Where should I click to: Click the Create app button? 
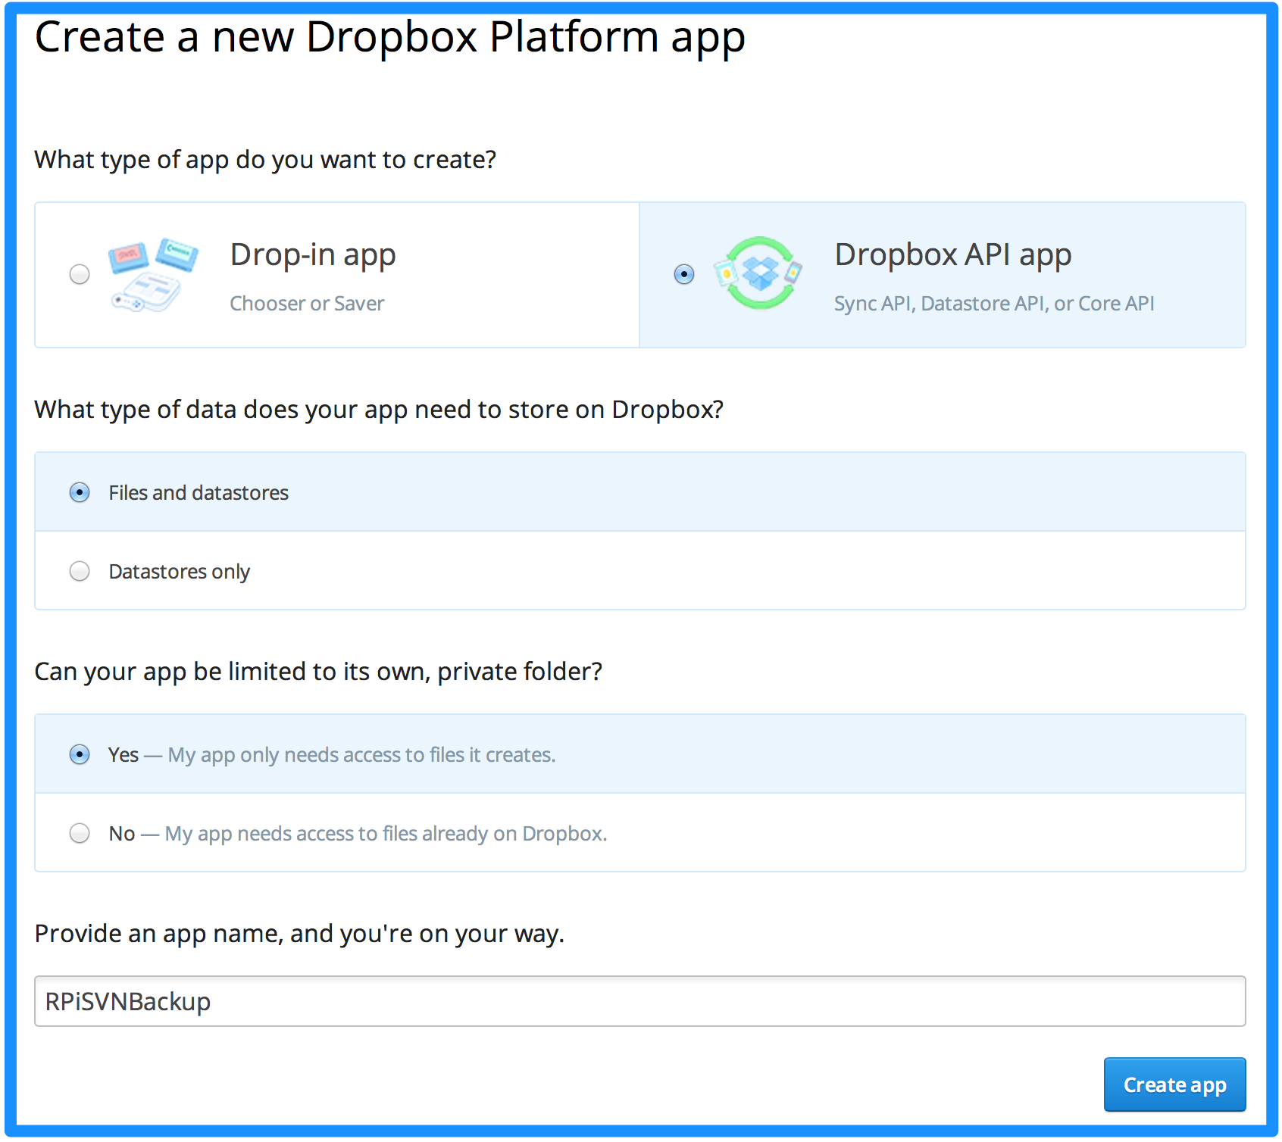(1174, 1084)
